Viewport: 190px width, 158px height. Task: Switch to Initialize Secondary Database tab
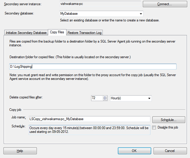pyautogui.click(x=26, y=33)
